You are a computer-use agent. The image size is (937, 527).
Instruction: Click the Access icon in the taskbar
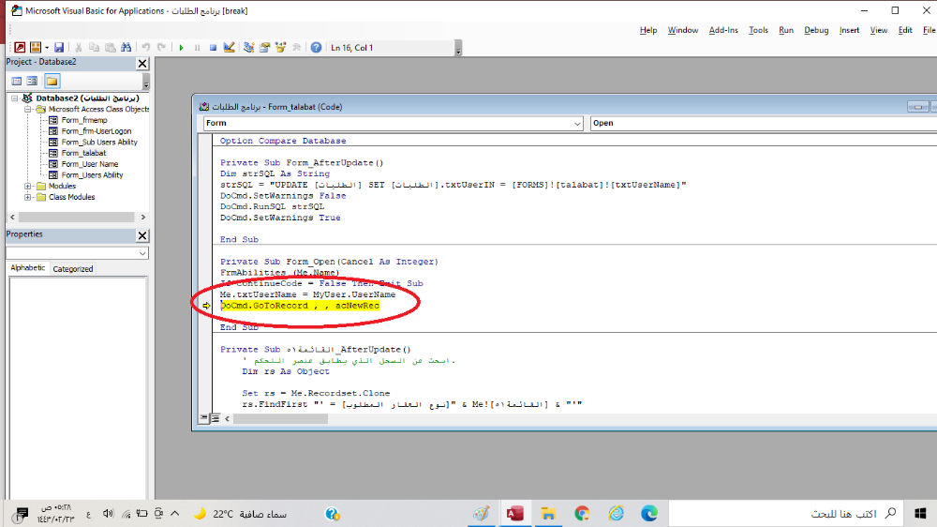coord(515,513)
